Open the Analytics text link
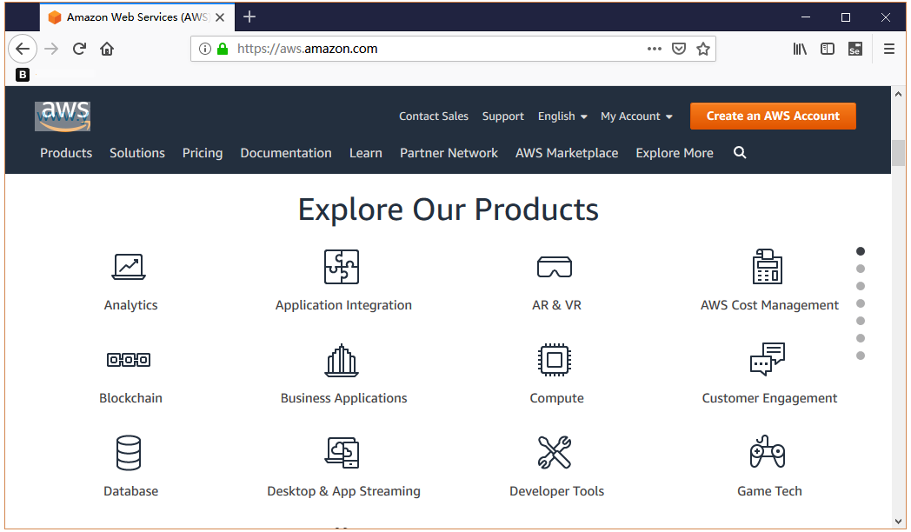Image resolution: width=911 pixels, height=532 pixels. pos(130,305)
